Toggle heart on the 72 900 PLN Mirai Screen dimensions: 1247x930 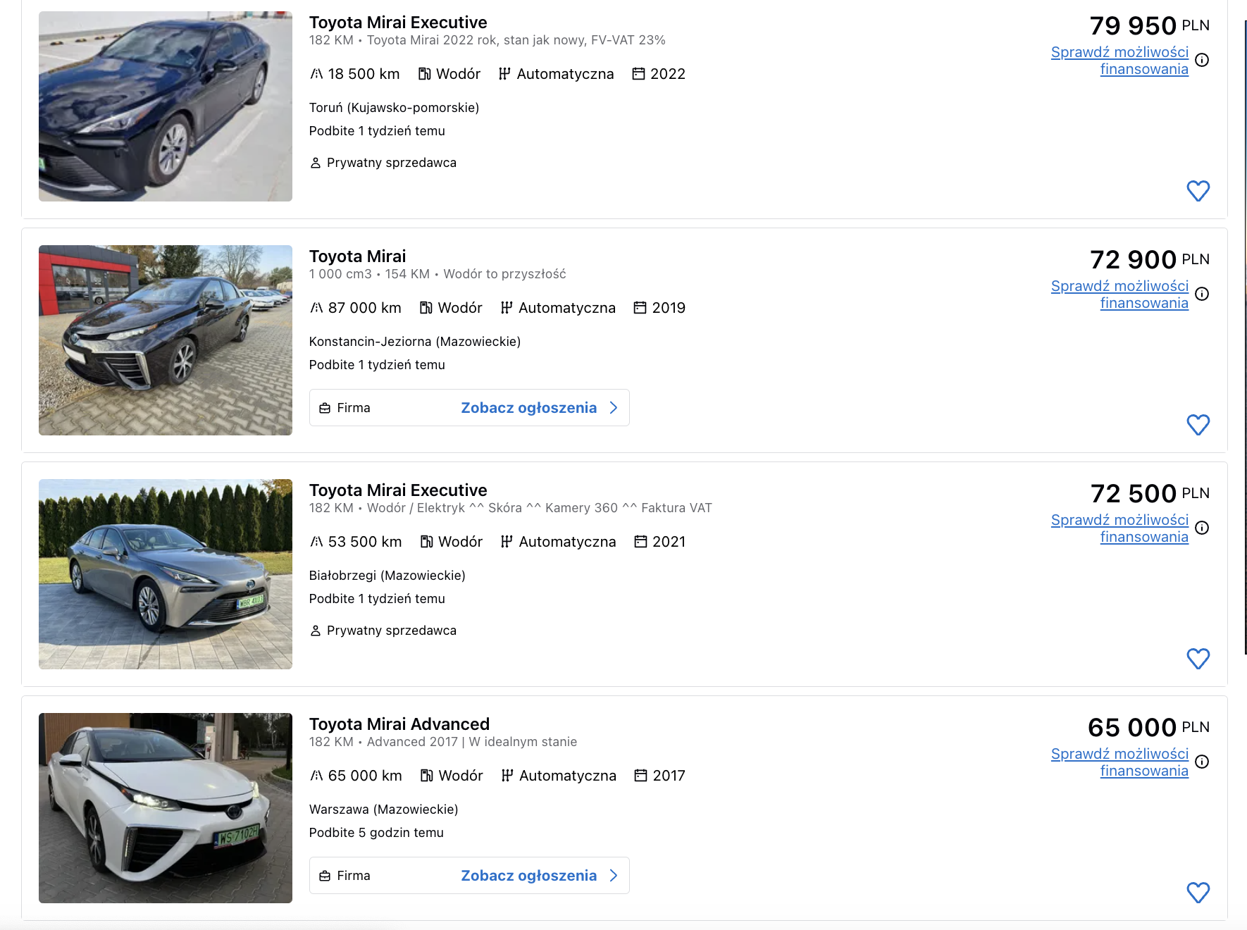[1198, 425]
